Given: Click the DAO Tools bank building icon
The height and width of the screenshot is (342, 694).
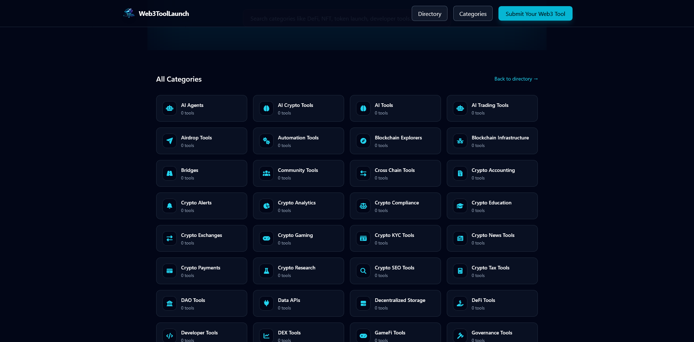Looking at the screenshot, I should click(x=170, y=303).
